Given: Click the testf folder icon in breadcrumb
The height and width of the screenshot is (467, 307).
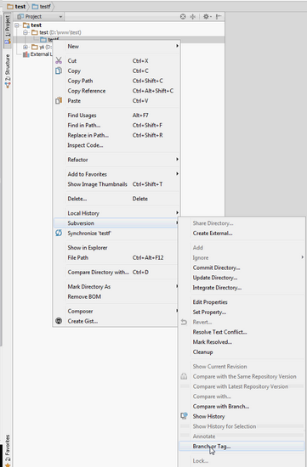Looking at the screenshot, I should click(x=35, y=6).
